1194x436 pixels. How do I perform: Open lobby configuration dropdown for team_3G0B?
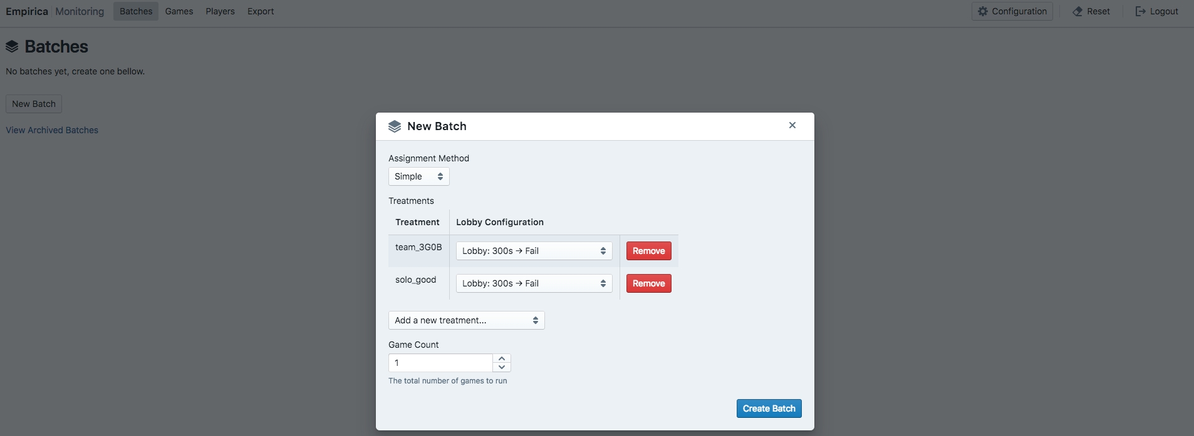(534, 251)
